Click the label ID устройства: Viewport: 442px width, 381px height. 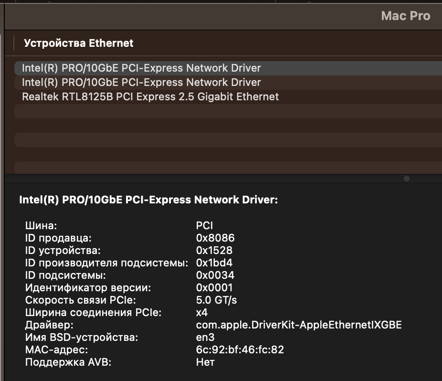pos(63,251)
